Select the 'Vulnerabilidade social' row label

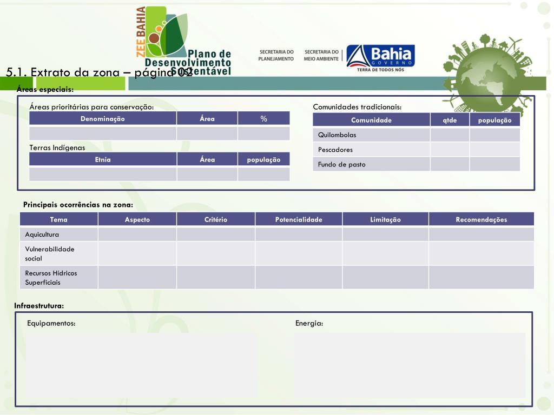point(50,254)
